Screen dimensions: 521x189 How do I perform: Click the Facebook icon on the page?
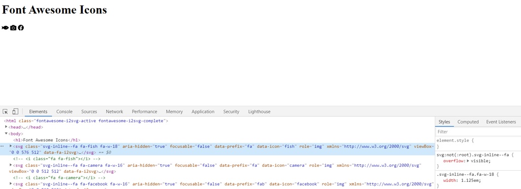[x=21, y=28]
